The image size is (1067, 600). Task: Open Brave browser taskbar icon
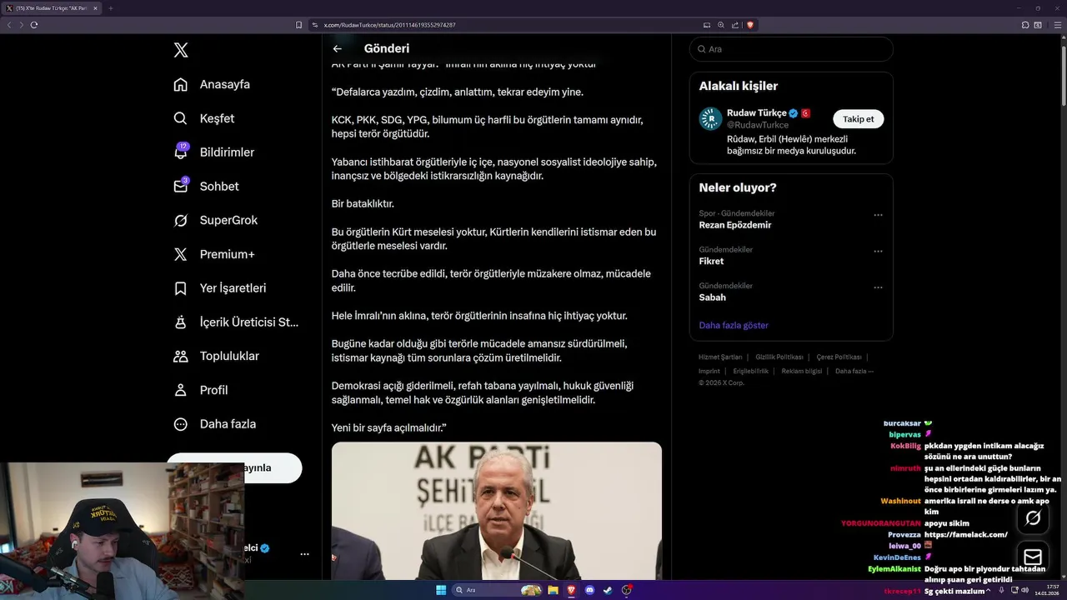click(571, 590)
